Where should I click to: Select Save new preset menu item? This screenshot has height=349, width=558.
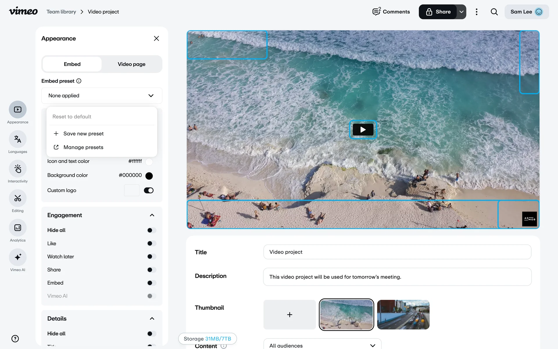point(83,133)
